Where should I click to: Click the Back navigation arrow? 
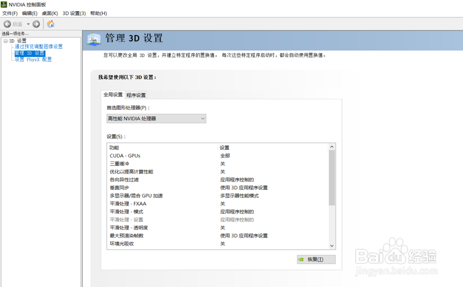click(7, 24)
